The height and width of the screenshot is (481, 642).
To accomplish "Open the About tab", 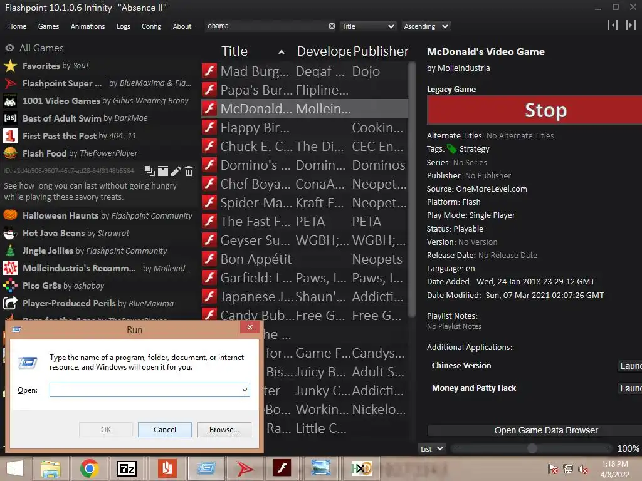I will point(182,26).
